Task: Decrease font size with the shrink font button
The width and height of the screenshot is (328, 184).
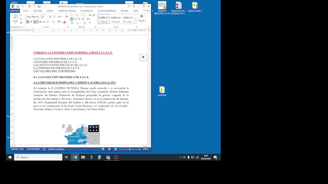Action: [x=54, y=17]
